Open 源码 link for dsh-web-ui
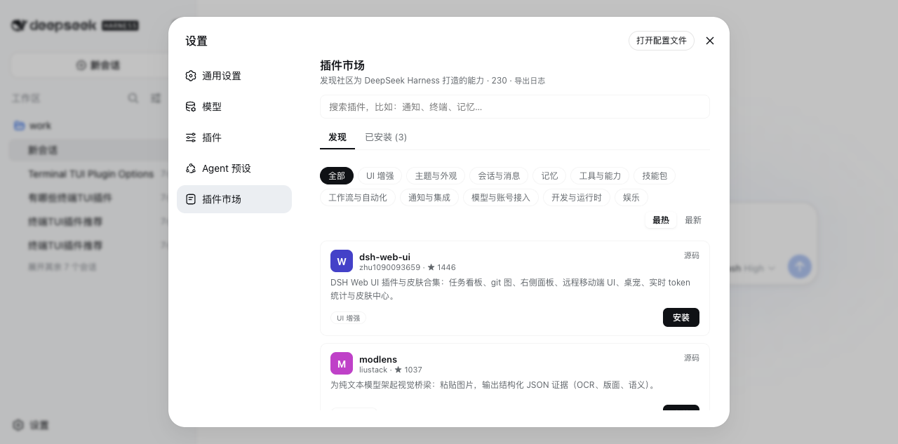This screenshot has height=444, width=898. pyautogui.click(x=692, y=255)
